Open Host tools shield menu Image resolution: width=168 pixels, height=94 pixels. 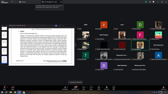(x=107, y=88)
